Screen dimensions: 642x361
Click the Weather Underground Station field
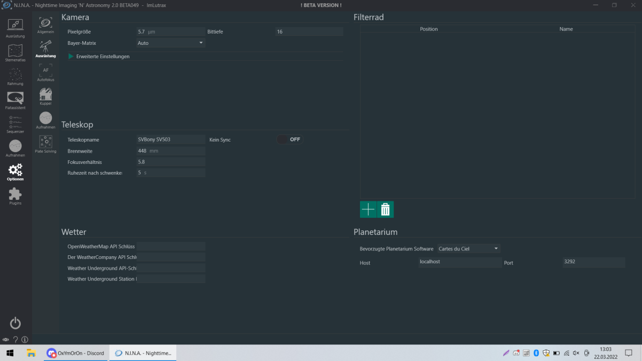pyautogui.click(x=171, y=279)
